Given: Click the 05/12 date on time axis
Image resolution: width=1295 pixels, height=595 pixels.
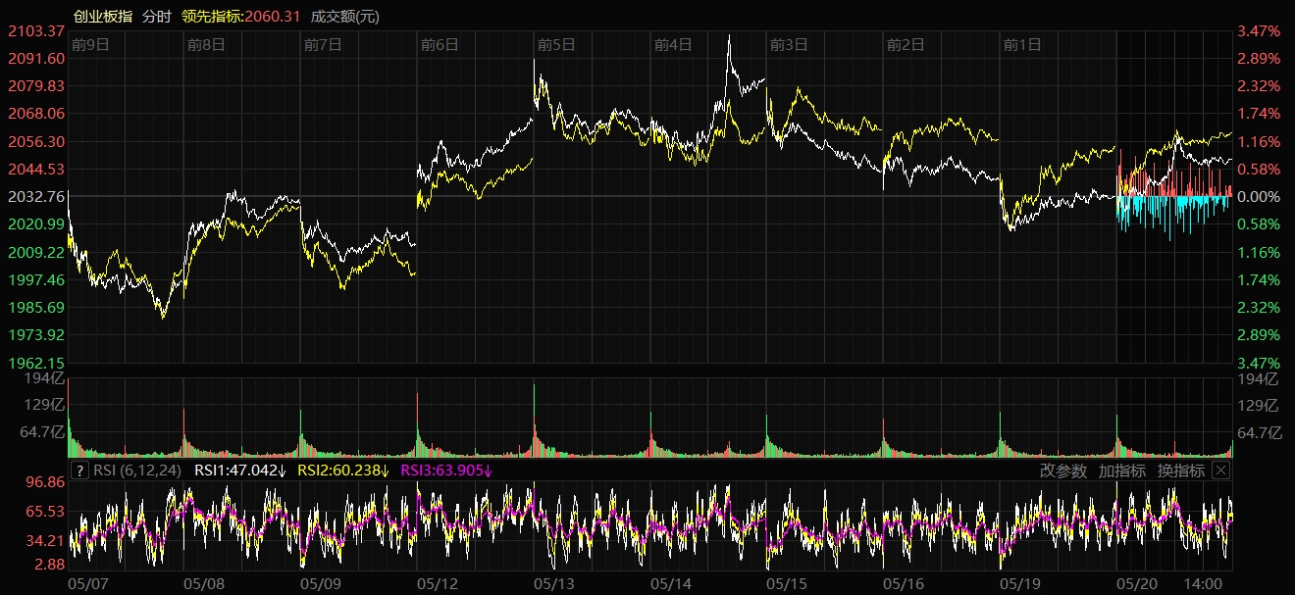Looking at the screenshot, I should 439,583.
